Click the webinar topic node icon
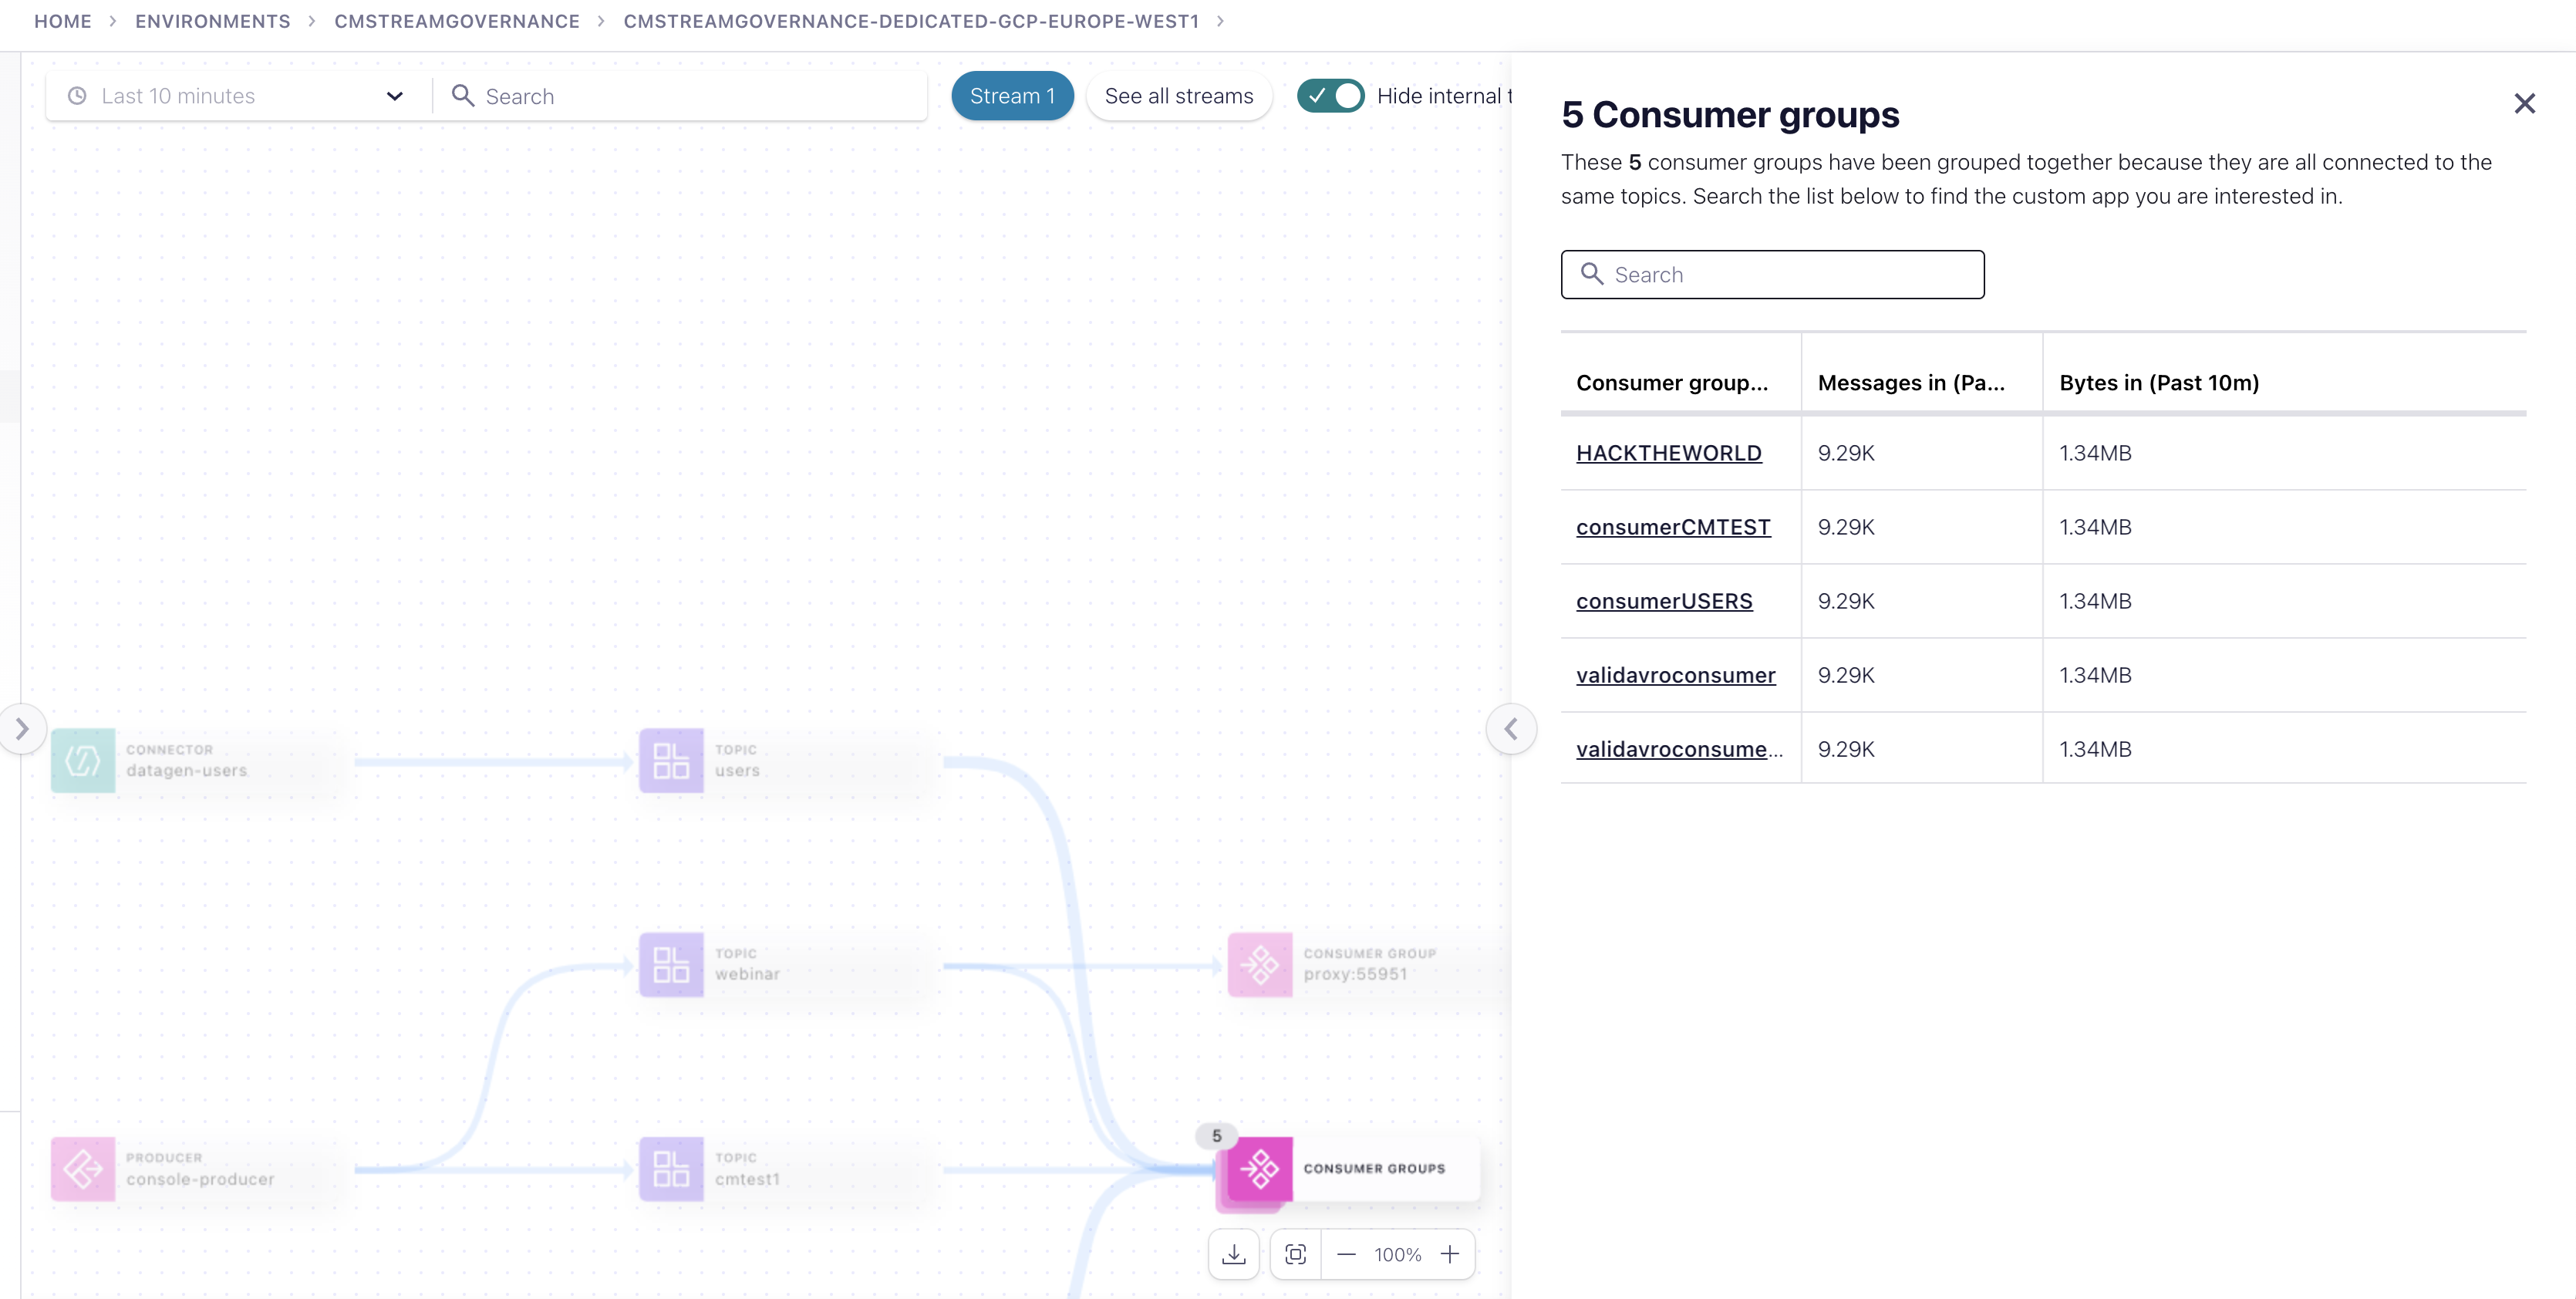Image resolution: width=2576 pixels, height=1299 pixels. 671,965
